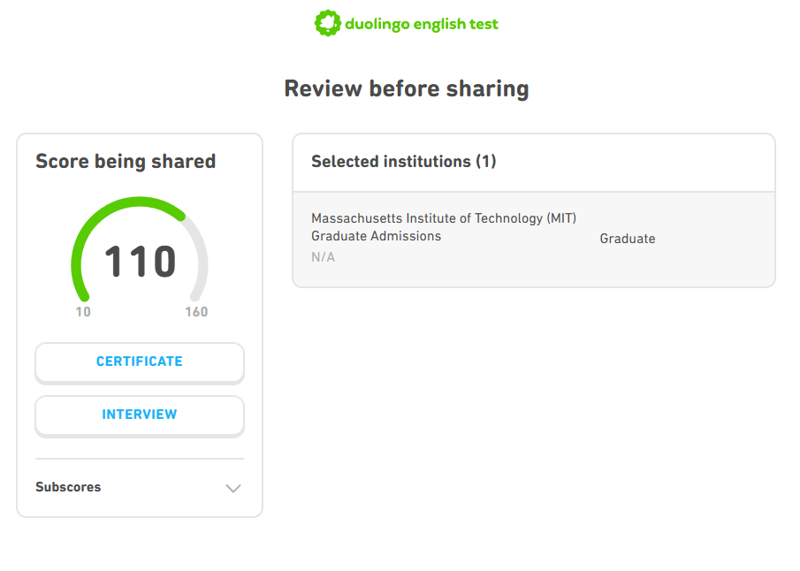Select Massachusetts Institute of Technology (MIT) row text
The height and width of the screenshot is (571, 800).
coord(444,218)
